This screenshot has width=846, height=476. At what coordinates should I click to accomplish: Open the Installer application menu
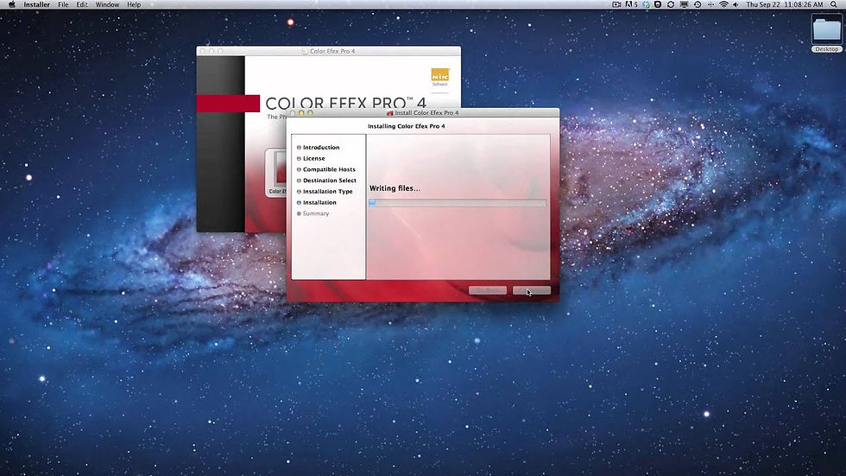click(x=36, y=4)
